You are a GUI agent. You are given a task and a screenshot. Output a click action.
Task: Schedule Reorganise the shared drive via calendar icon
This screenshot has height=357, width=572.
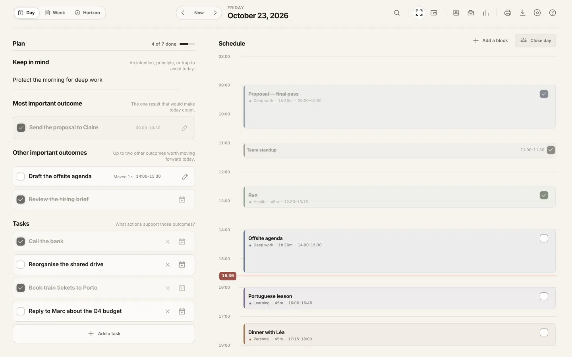[x=182, y=265]
